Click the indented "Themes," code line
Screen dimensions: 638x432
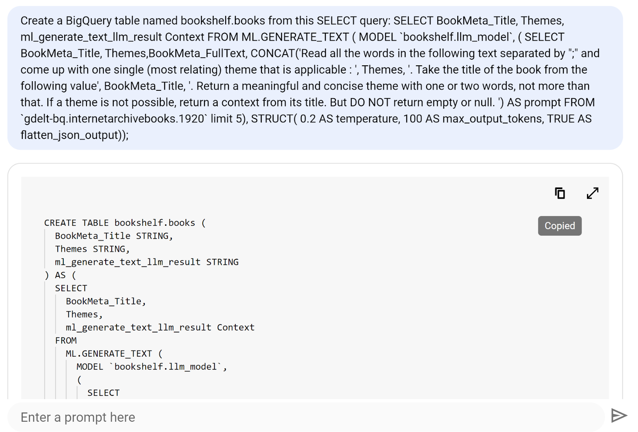tap(84, 315)
